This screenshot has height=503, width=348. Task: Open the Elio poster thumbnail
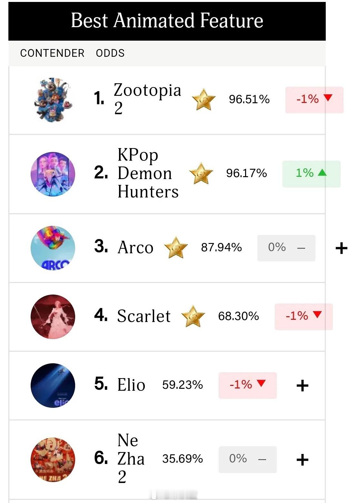(53, 385)
